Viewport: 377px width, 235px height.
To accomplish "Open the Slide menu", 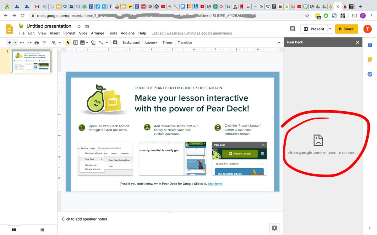I will point(83,33).
